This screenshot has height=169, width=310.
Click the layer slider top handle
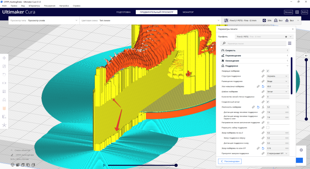click(x=306, y=60)
